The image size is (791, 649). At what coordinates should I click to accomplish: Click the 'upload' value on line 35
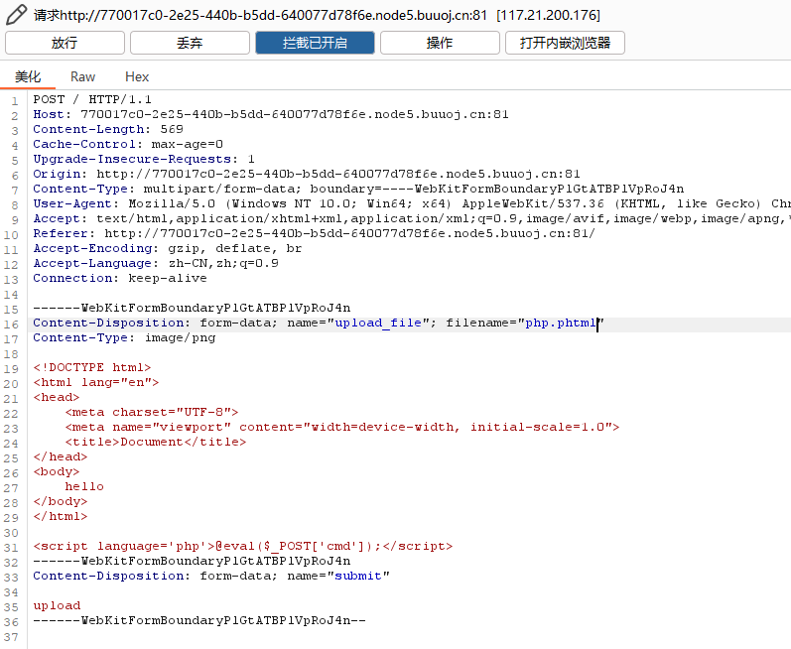point(57,605)
